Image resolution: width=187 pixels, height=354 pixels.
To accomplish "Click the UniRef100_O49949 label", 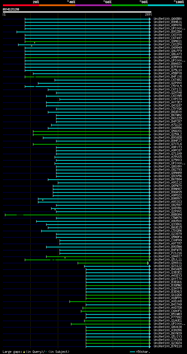I will click(x=168, y=48).
